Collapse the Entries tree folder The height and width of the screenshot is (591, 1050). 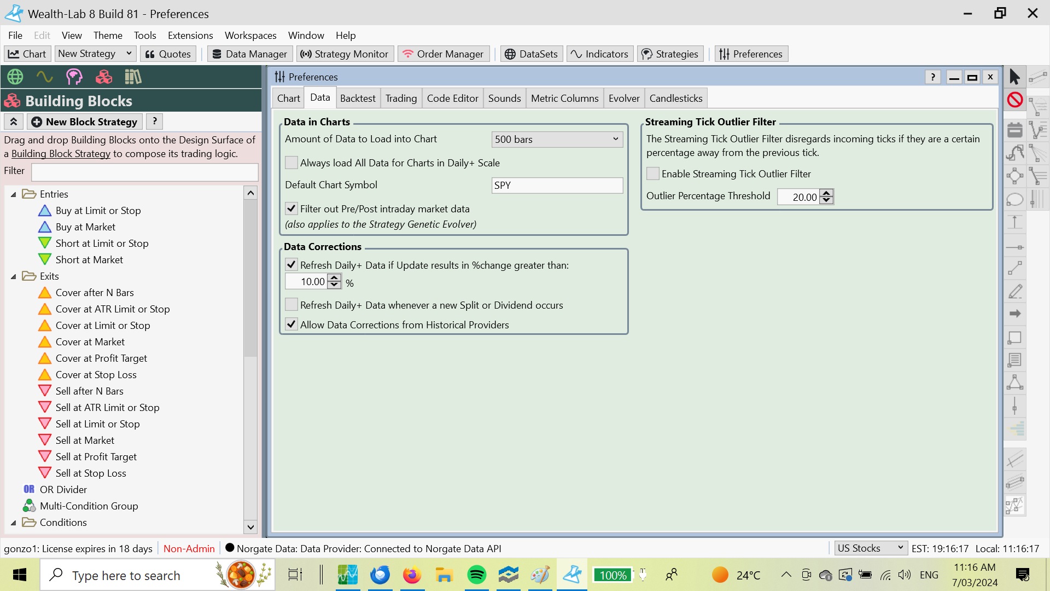[x=14, y=194]
